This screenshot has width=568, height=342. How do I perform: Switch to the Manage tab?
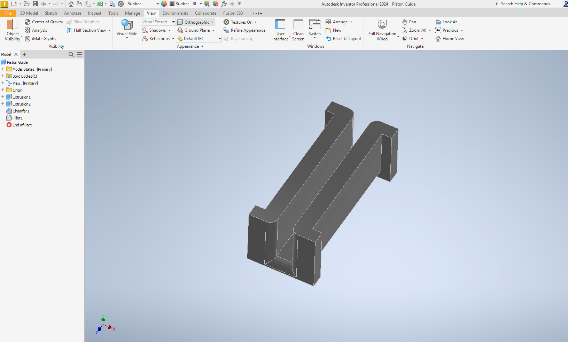pos(132,13)
